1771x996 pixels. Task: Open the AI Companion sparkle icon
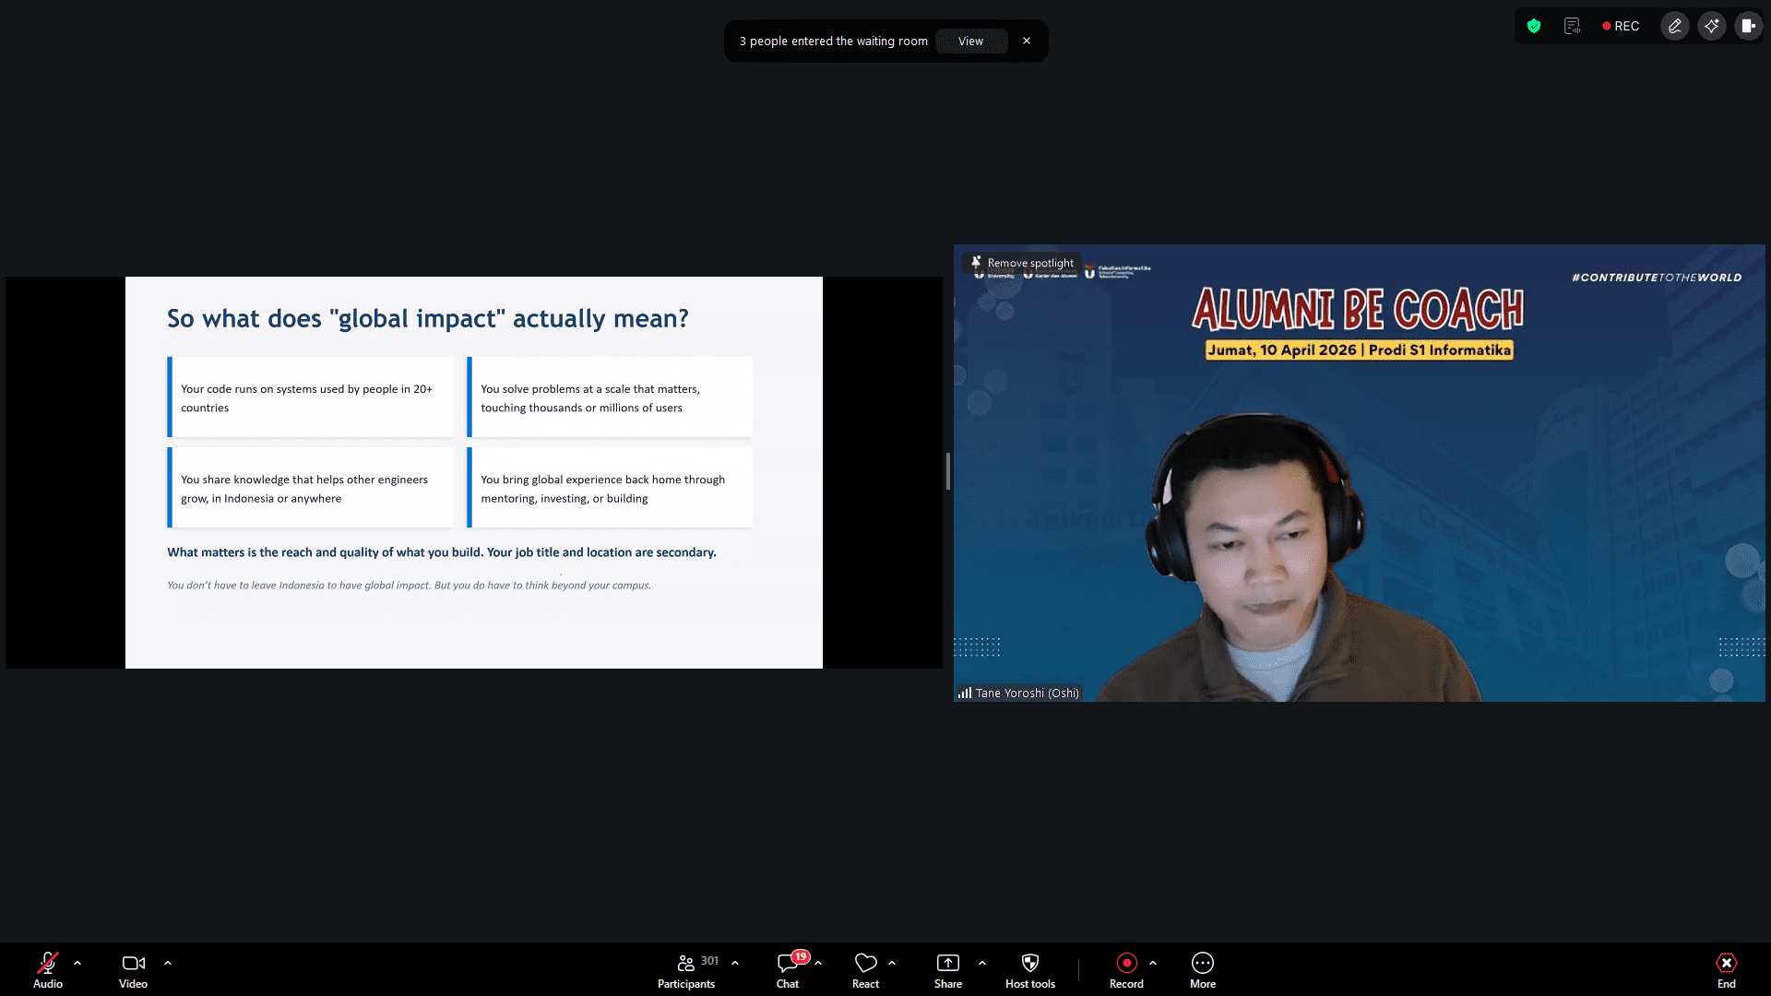(1712, 26)
